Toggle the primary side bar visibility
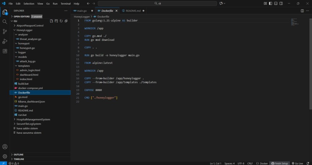This screenshot has width=312, height=165. pyautogui.click(x=271, y=3)
